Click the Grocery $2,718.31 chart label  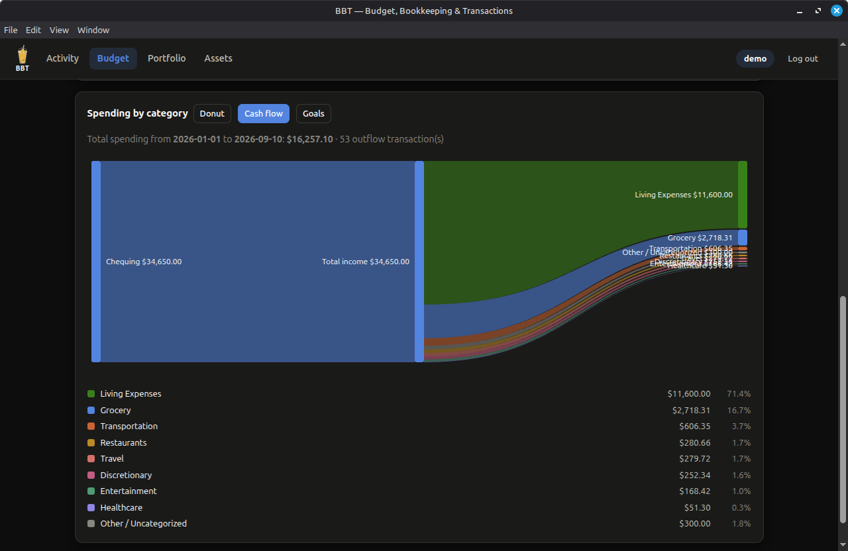[700, 238]
